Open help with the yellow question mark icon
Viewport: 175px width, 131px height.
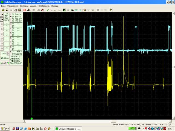point(110,10)
